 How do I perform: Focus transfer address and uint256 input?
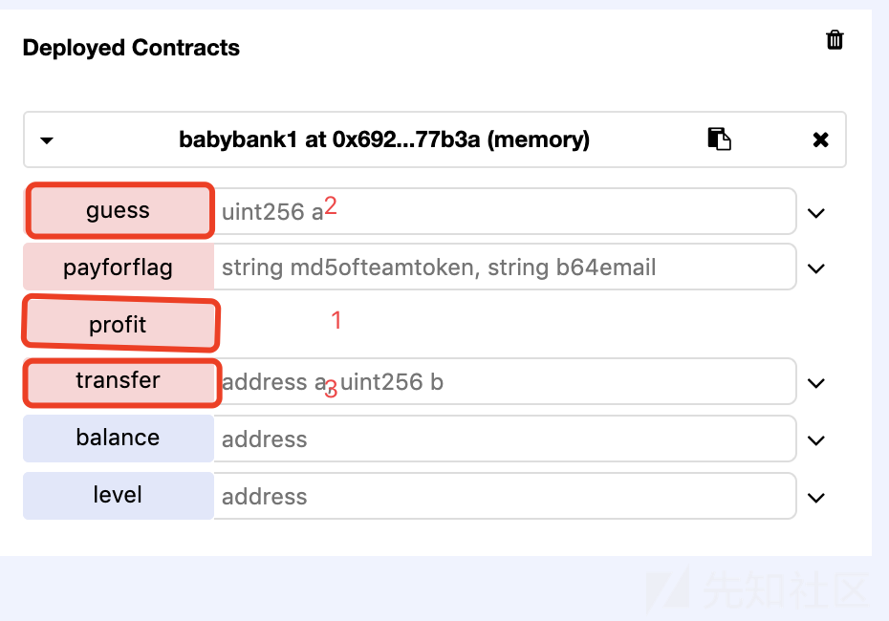[x=505, y=381]
